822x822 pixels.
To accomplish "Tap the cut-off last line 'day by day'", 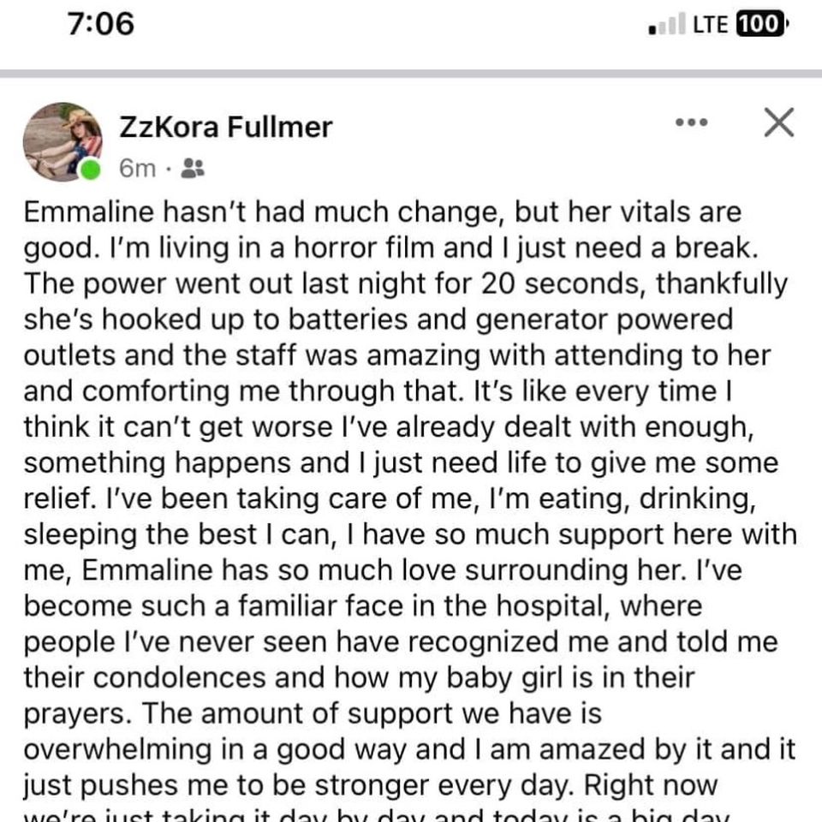I will pos(377,816).
